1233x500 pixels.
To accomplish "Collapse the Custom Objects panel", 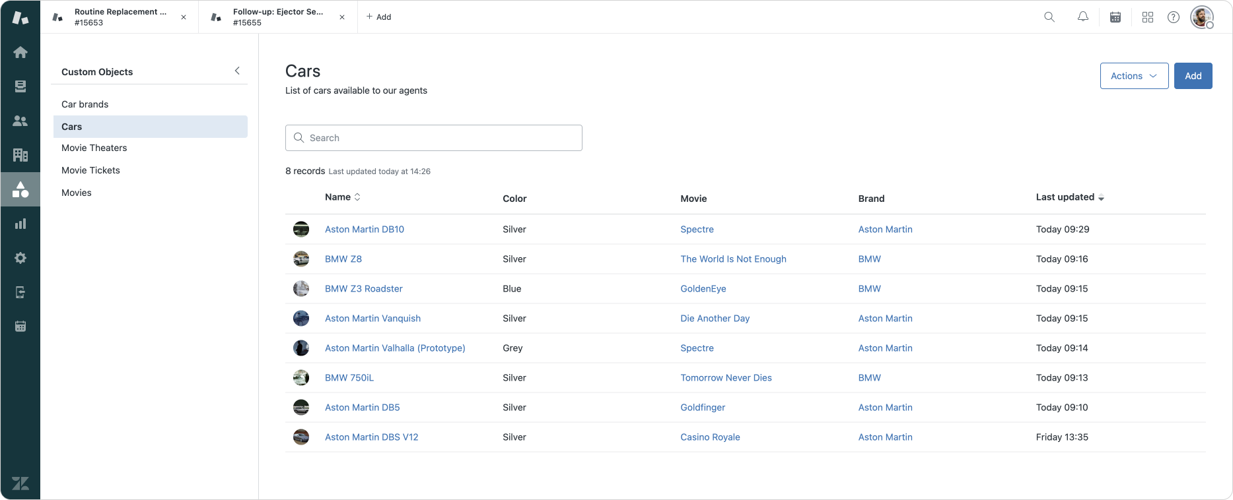I will [237, 71].
